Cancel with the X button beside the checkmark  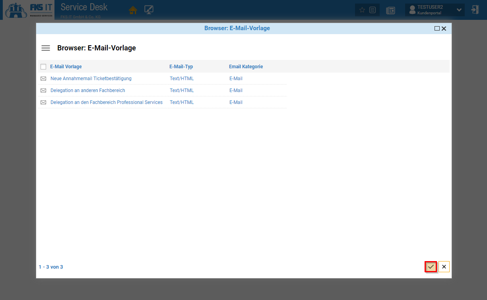click(444, 267)
